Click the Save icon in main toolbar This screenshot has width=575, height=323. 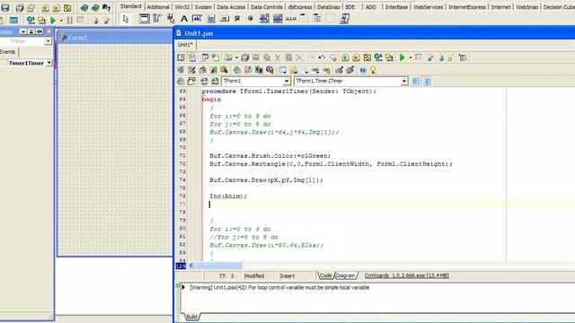click(5, 8)
